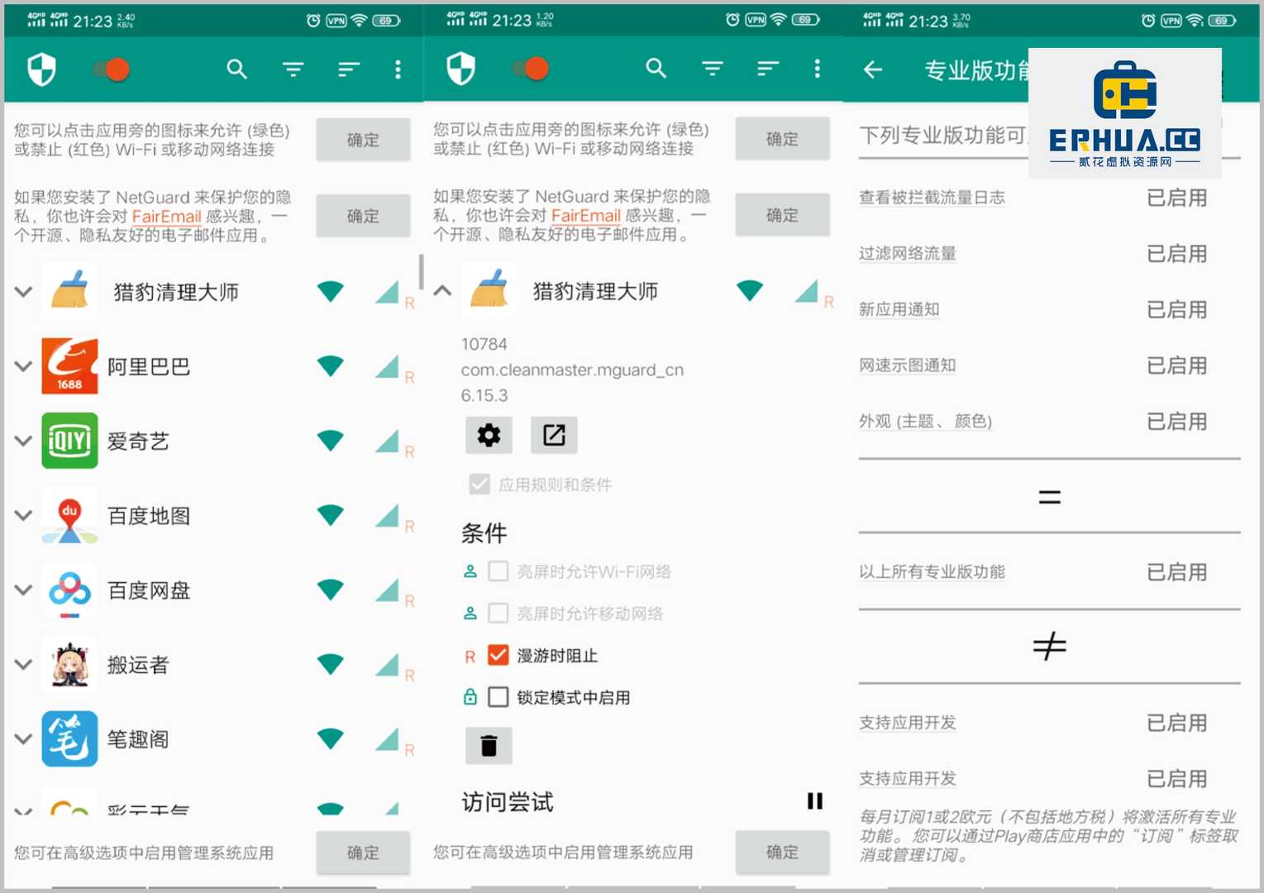Uncheck the 漫游时阻止 checkbox
The width and height of the screenshot is (1264, 893).
(498, 656)
